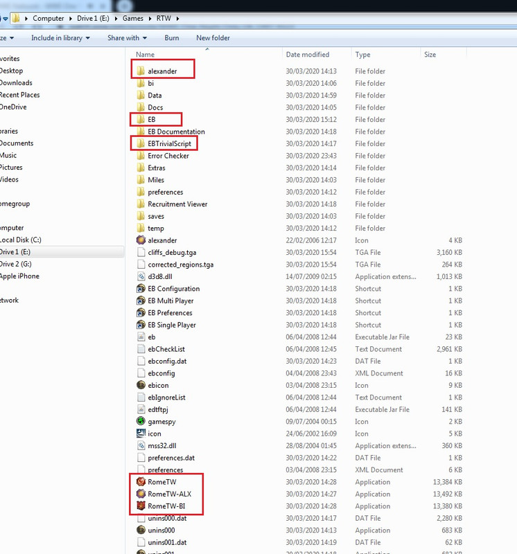The width and height of the screenshot is (517, 554).
Task: Open OneDrive in the navigation pane
Action: pyautogui.click(x=13, y=107)
